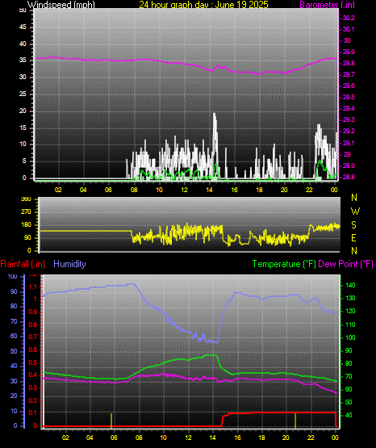376x448 pixels.
Task: Click the 29.3 value on the barometer axis
Action: (x=349, y=119)
